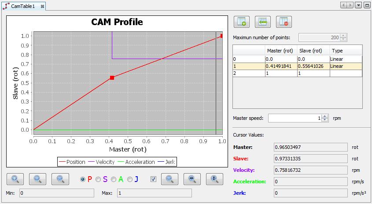The width and height of the screenshot is (372, 204).
Task: Click the zoom-reset magnifier left of the P radio
Action: coord(60,179)
